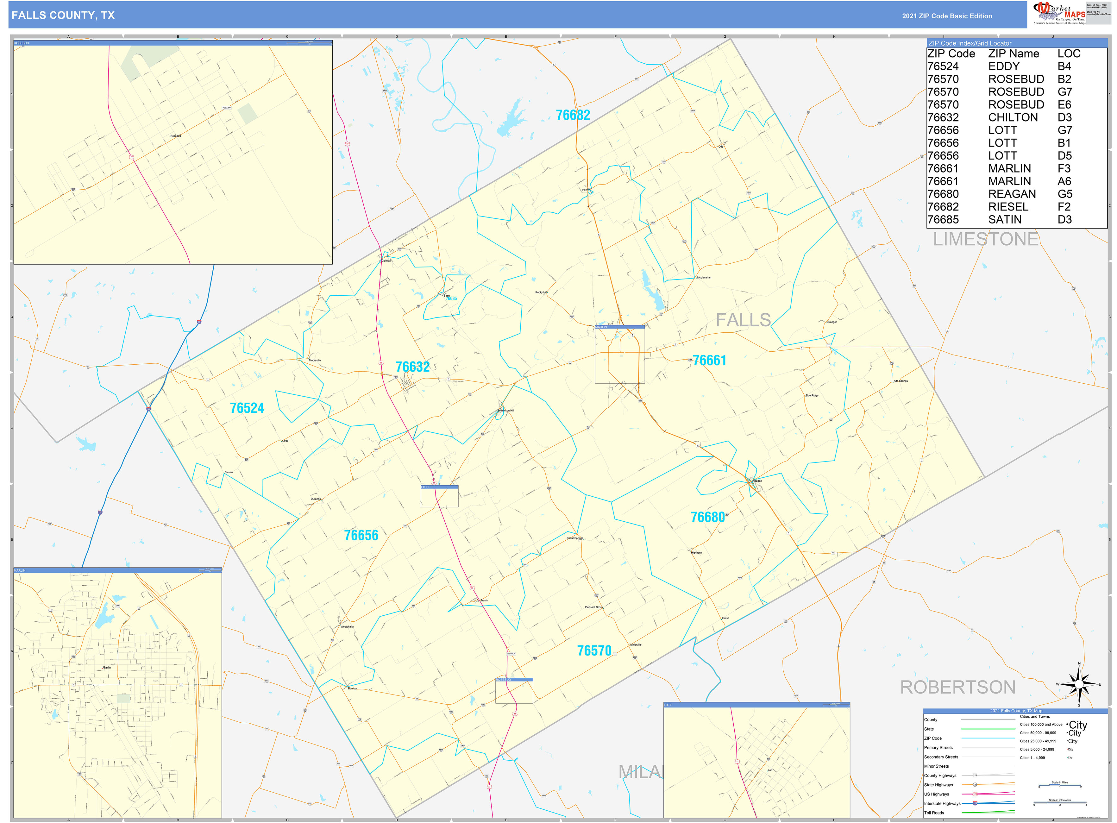This screenshot has height=823, width=1117.
Task: Click the 76682 ZIP code label
Action: point(573,115)
